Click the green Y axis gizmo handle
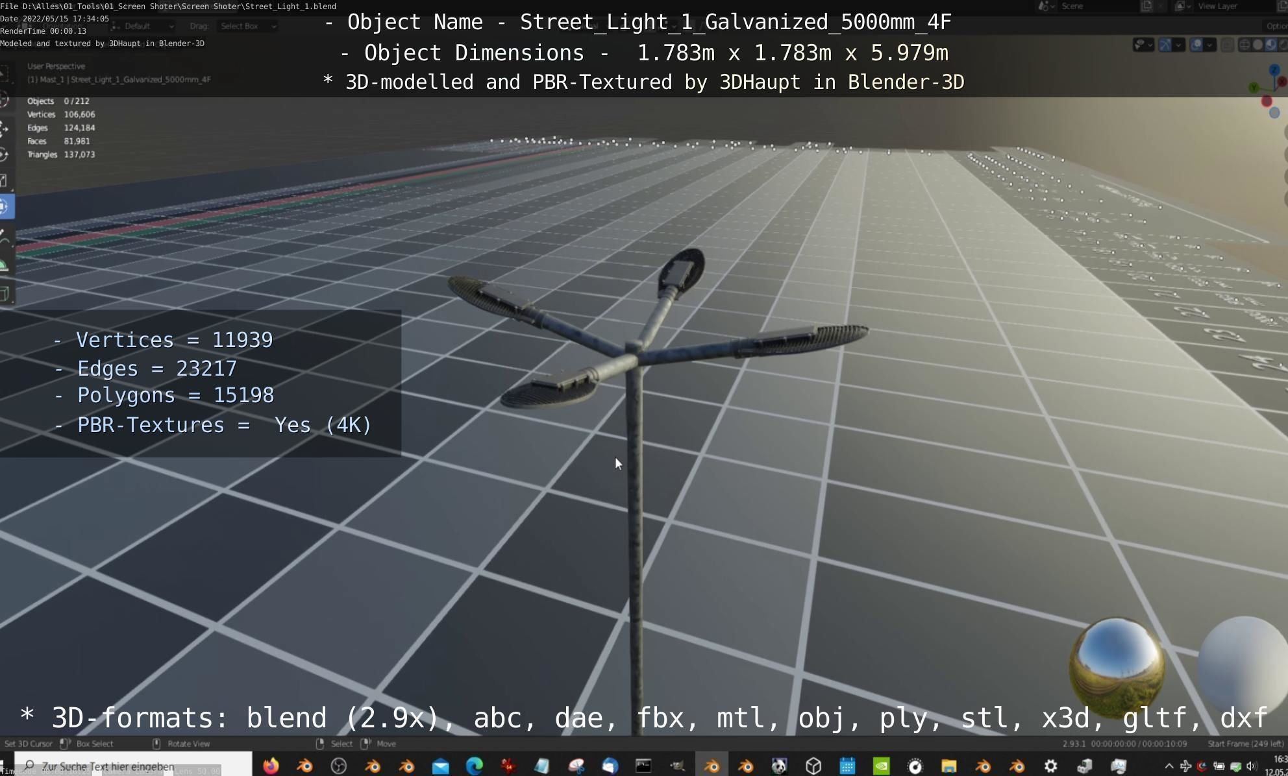This screenshot has width=1288, height=776. [1254, 87]
